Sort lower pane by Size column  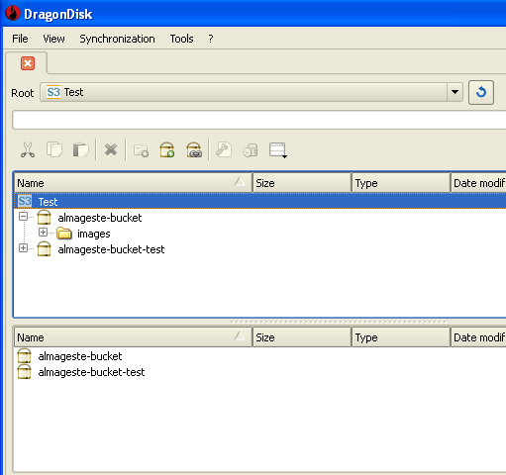point(302,337)
